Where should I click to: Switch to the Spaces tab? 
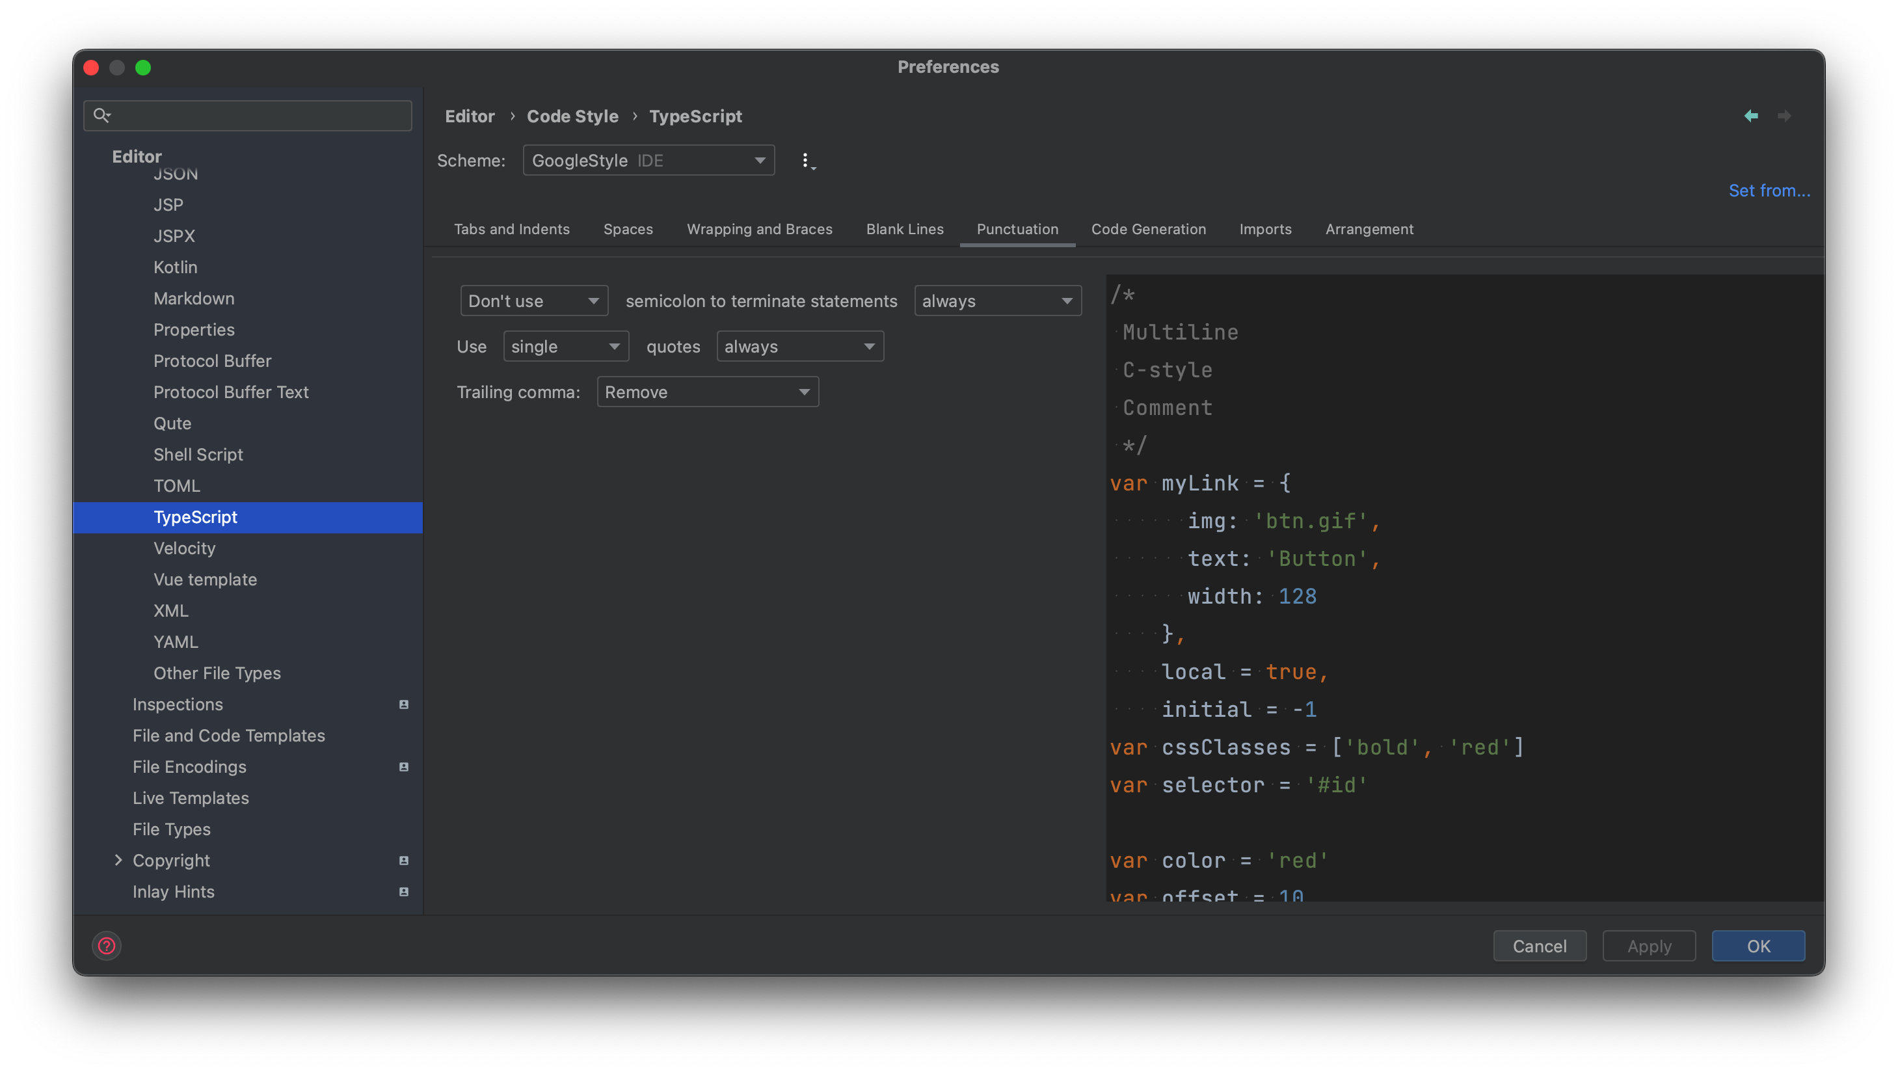click(x=628, y=229)
